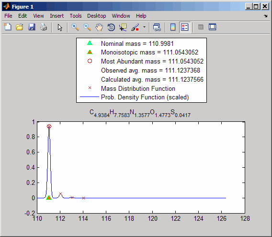Activate the Pan hand tool
Image resolution: width=272 pixels, height=237 pixels.
click(x=99, y=27)
